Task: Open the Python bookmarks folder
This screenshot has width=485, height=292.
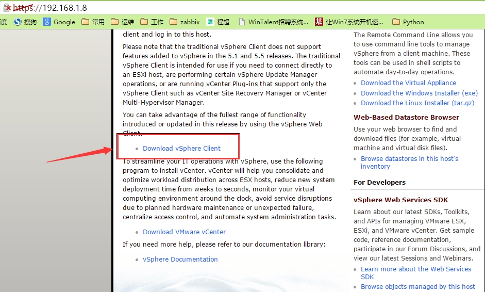Action: [x=408, y=22]
